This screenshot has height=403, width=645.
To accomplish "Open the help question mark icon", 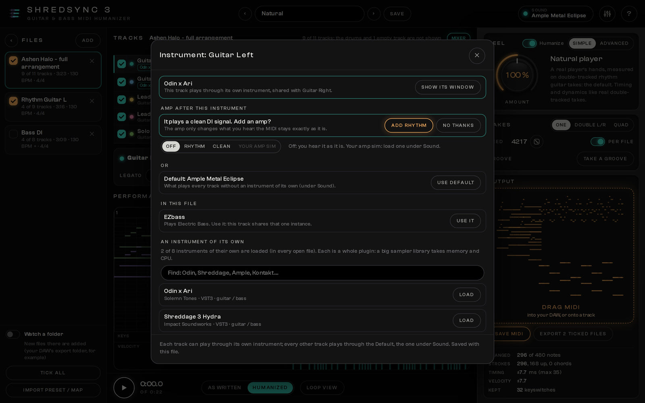I will point(629,14).
